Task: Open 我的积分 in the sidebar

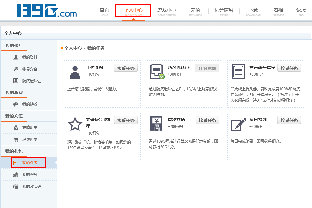Action: 30,175
